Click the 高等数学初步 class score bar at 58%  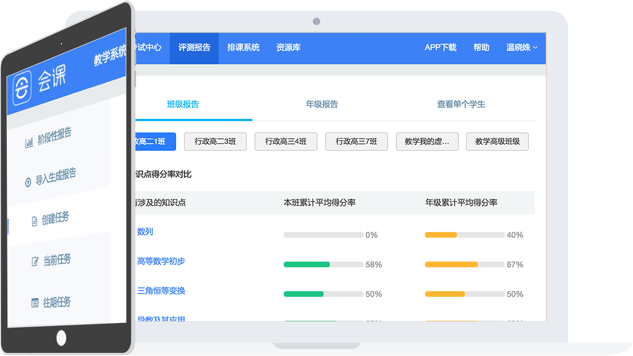[324, 264]
